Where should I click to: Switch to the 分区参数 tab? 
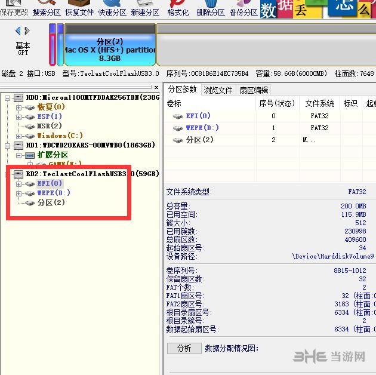click(182, 90)
